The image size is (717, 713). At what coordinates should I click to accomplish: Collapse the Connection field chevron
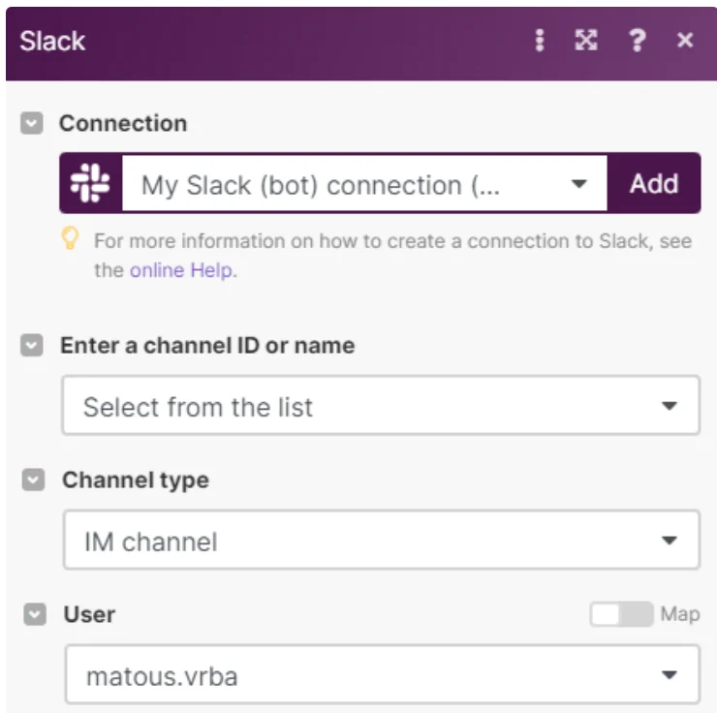32,123
